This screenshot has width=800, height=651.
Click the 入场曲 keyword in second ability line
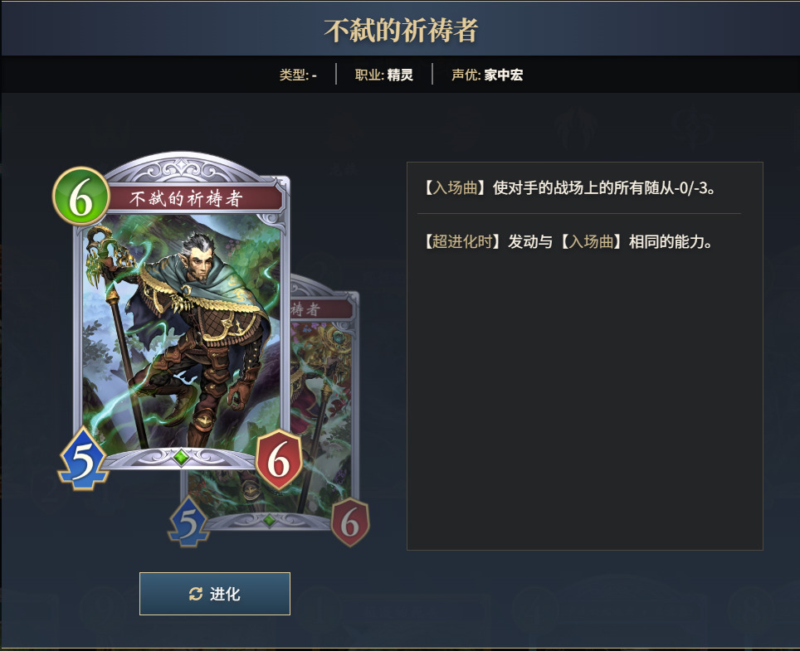(x=592, y=241)
